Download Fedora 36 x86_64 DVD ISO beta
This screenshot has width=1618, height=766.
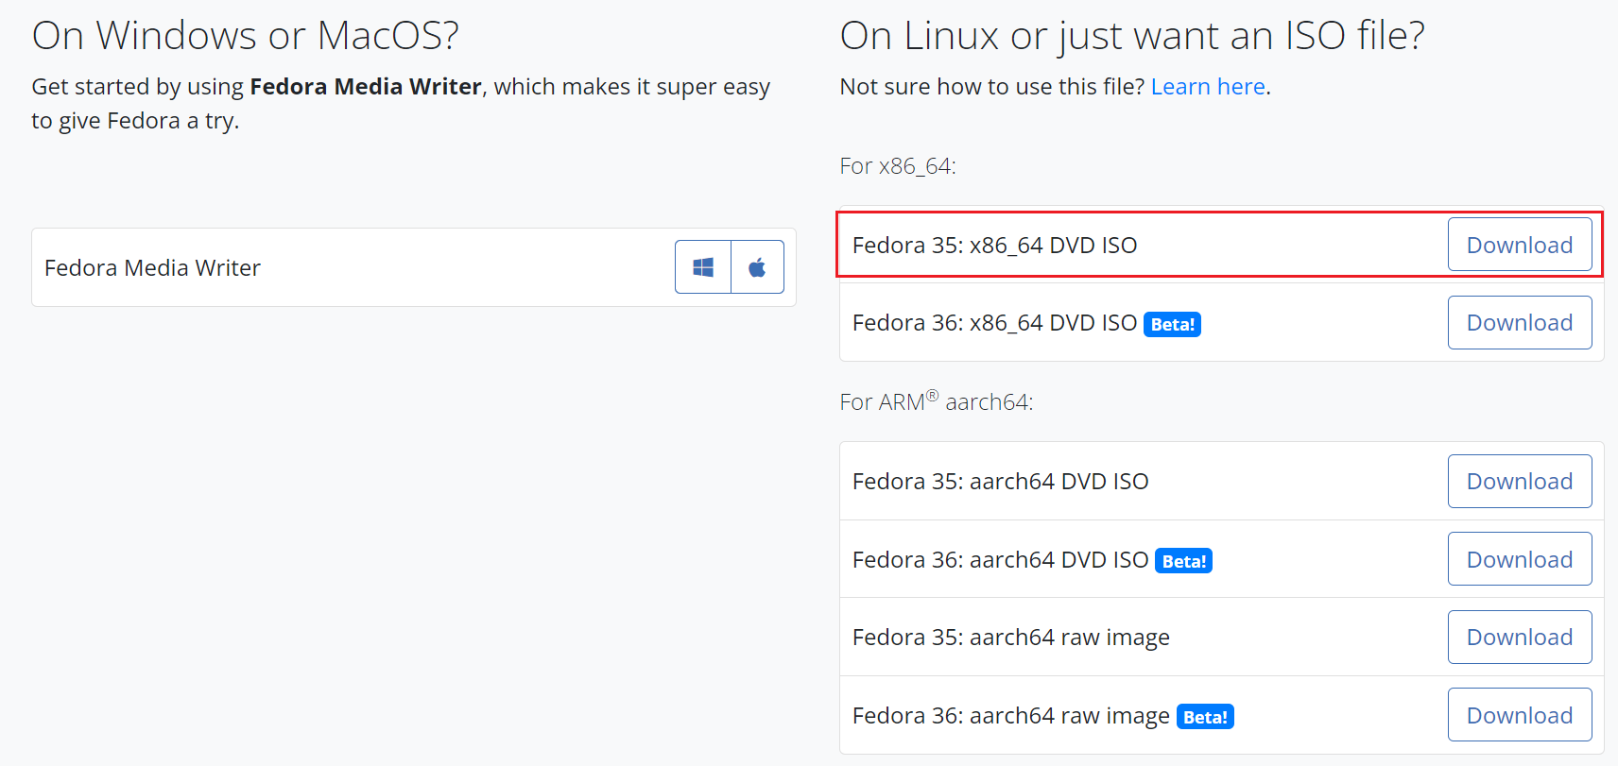[1520, 323]
